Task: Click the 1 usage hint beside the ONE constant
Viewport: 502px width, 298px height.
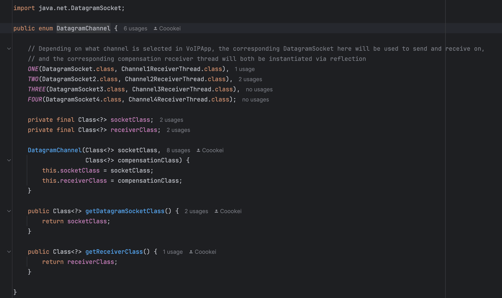Action: [245, 69]
